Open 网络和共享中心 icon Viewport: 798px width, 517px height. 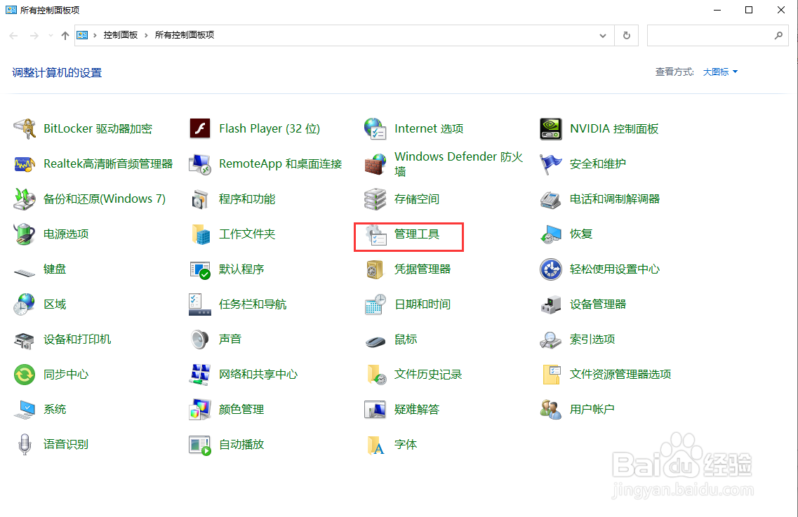(200, 375)
